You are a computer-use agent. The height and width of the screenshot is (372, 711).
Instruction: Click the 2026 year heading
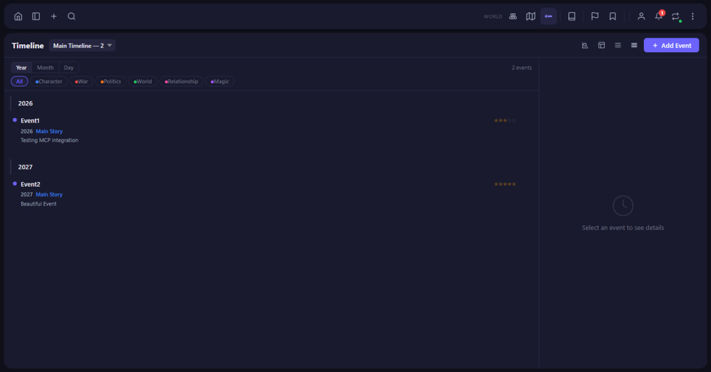(26, 103)
